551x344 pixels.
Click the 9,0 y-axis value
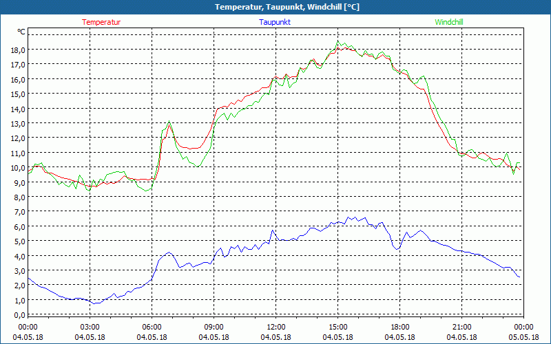(x=20, y=182)
